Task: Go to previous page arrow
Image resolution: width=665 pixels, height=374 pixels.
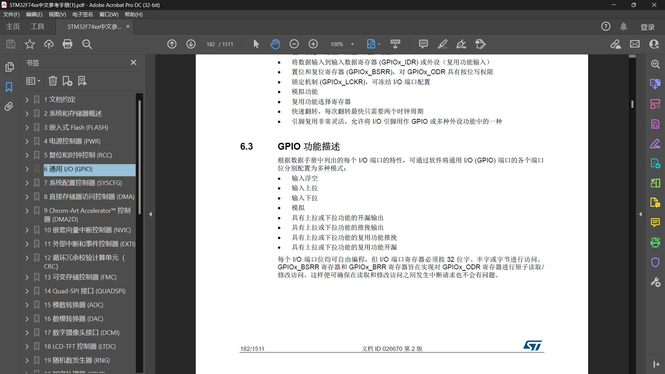Action: [172, 44]
